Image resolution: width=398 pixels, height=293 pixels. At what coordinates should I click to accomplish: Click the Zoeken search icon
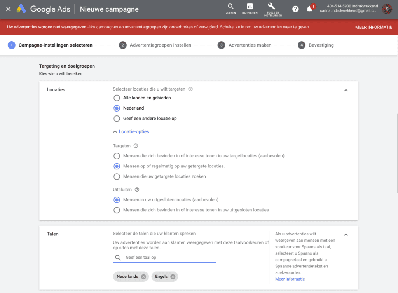coord(230,7)
